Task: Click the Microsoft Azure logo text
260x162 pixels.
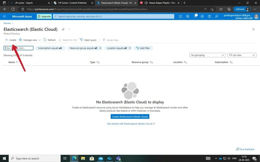Action: pos(22,16)
